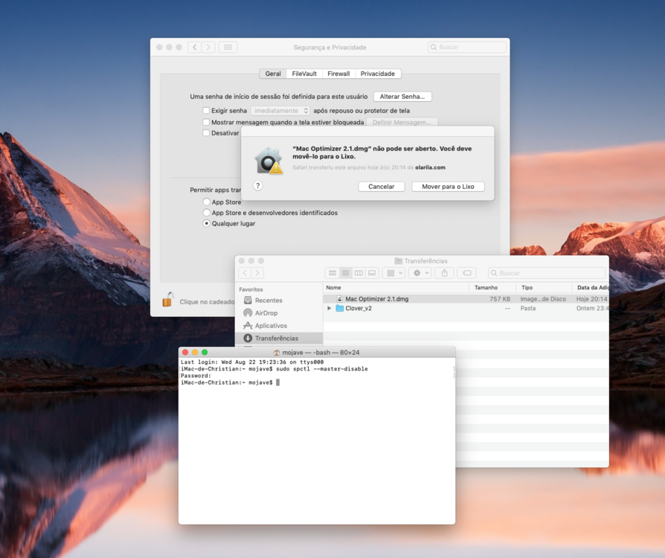Click the help question mark in the alert

click(258, 186)
